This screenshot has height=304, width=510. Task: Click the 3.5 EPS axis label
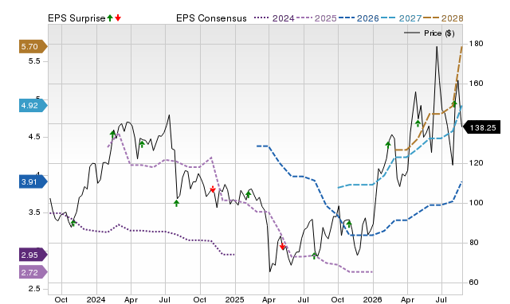(34, 212)
